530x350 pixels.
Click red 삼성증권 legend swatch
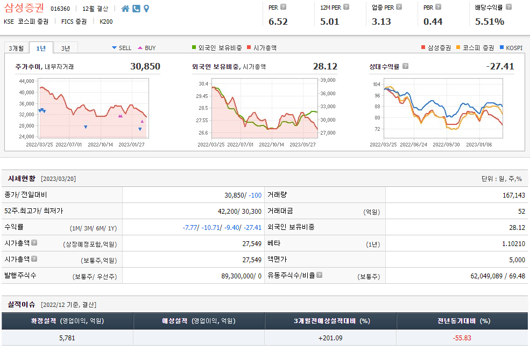[x=423, y=47]
